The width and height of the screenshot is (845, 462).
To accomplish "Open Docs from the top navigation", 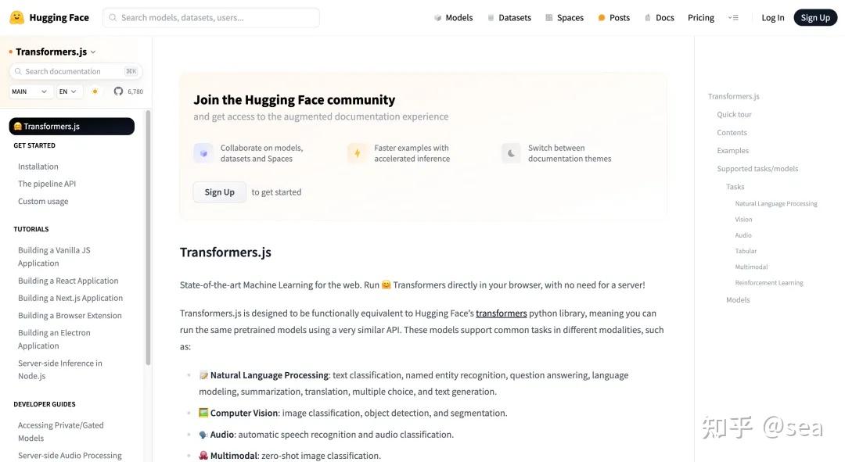I will [x=658, y=18].
